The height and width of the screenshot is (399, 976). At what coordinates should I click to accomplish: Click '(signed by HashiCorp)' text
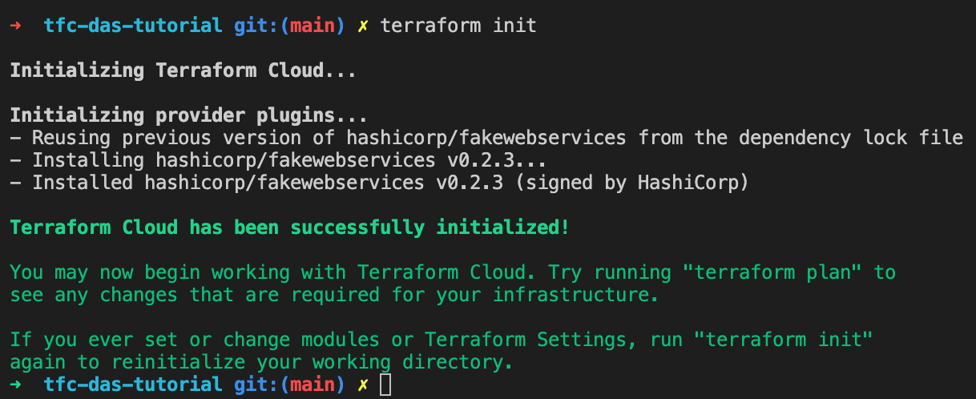(x=632, y=183)
